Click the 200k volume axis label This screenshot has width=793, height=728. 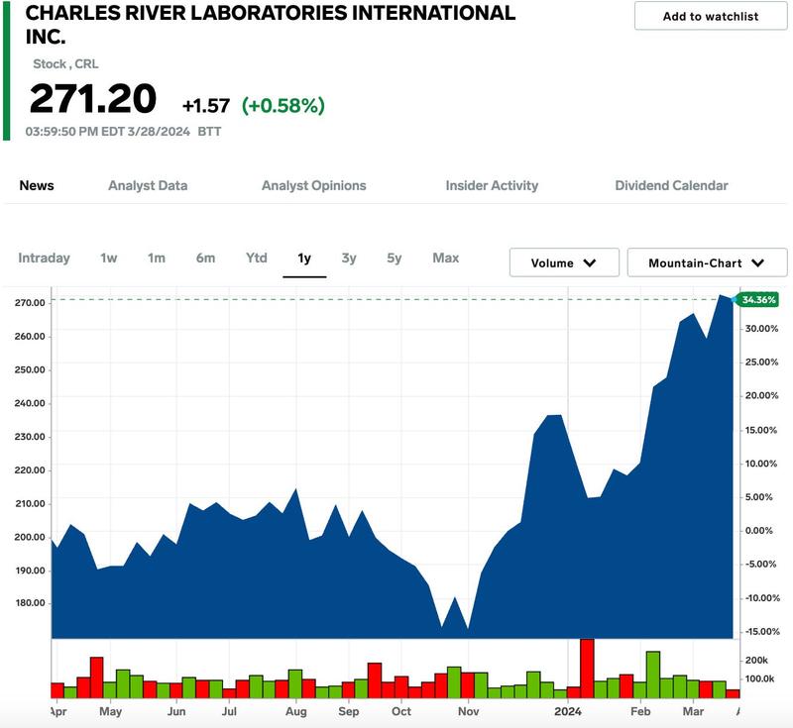(756, 661)
